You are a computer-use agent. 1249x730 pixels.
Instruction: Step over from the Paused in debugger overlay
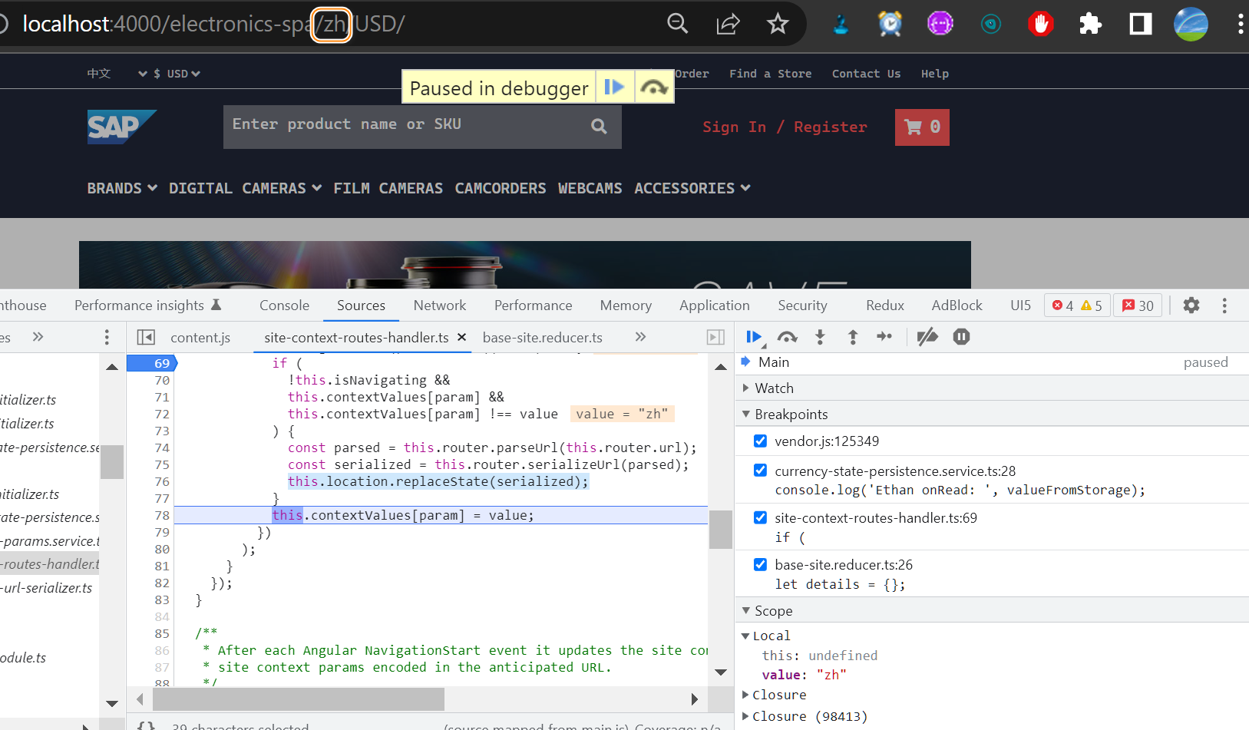[x=654, y=87]
